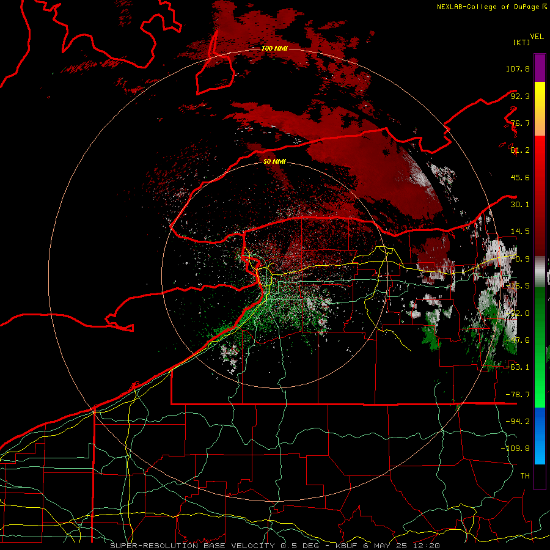Click the 30.1 legend value
Screen dimensions: 550x550
coord(520,205)
